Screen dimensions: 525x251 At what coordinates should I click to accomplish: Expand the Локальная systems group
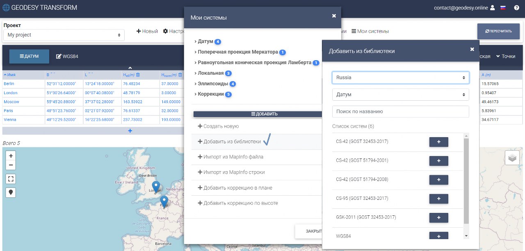[211, 73]
